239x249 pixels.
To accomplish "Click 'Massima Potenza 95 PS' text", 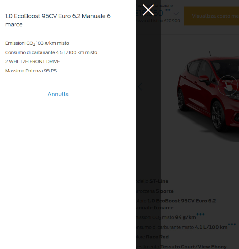I will click(x=31, y=71).
